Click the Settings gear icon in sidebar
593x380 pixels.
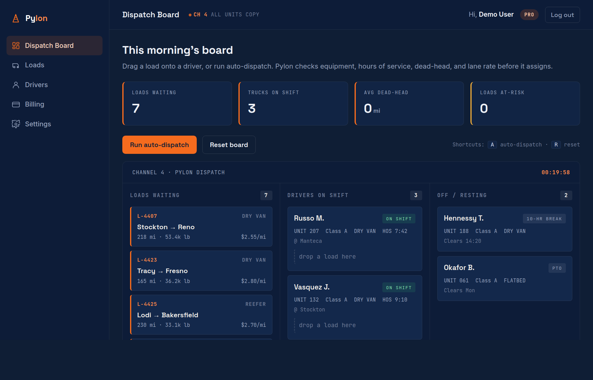point(16,124)
